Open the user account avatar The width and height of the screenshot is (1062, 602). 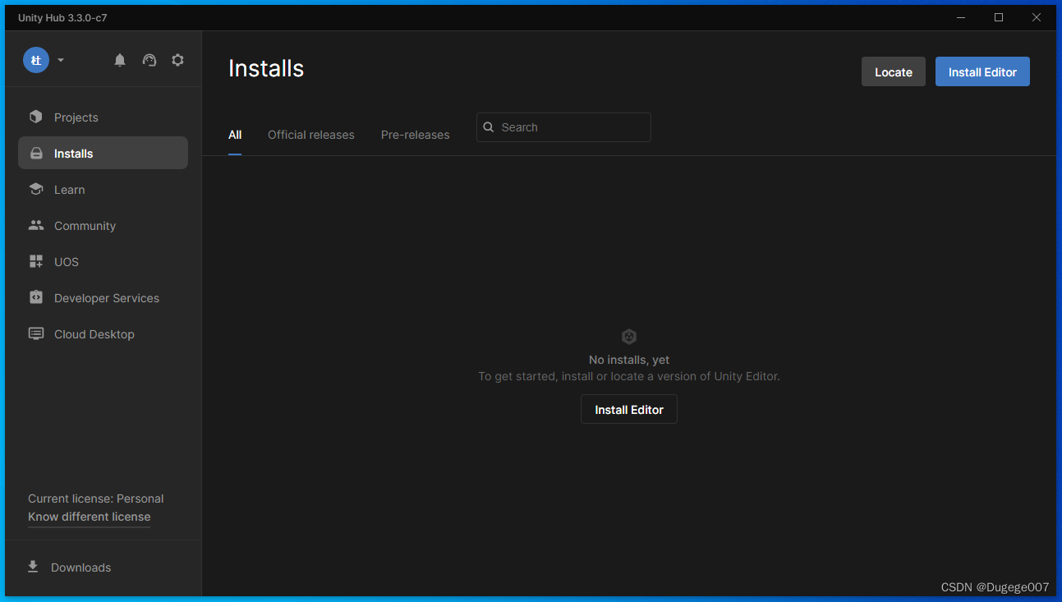point(36,60)
